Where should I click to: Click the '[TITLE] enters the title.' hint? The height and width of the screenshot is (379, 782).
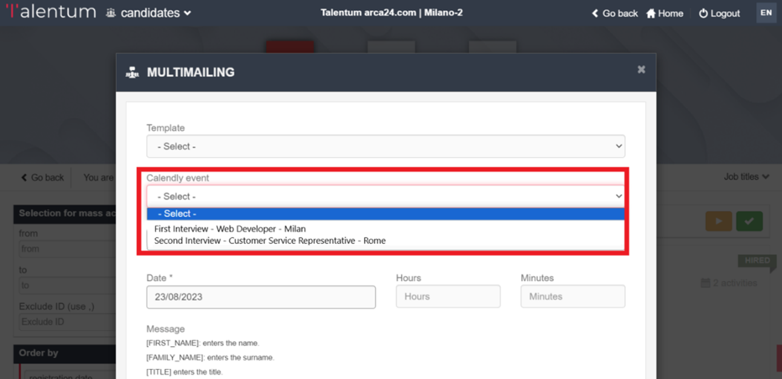[185, 372]
